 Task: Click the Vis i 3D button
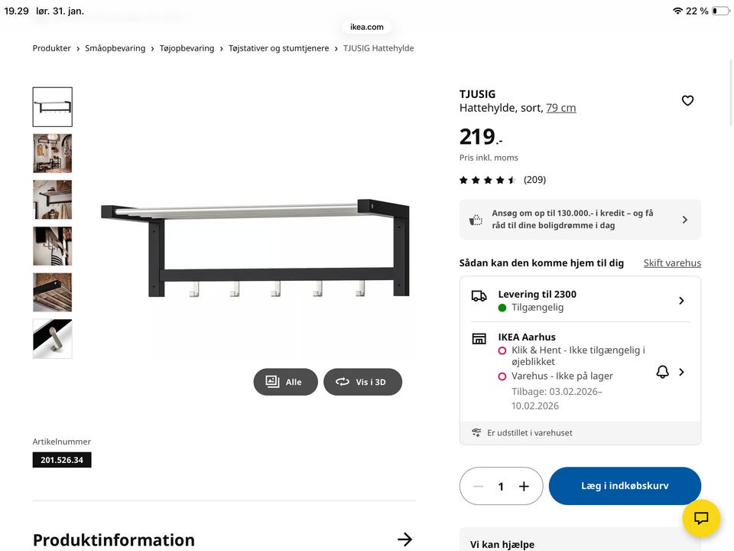coord(362,382)
